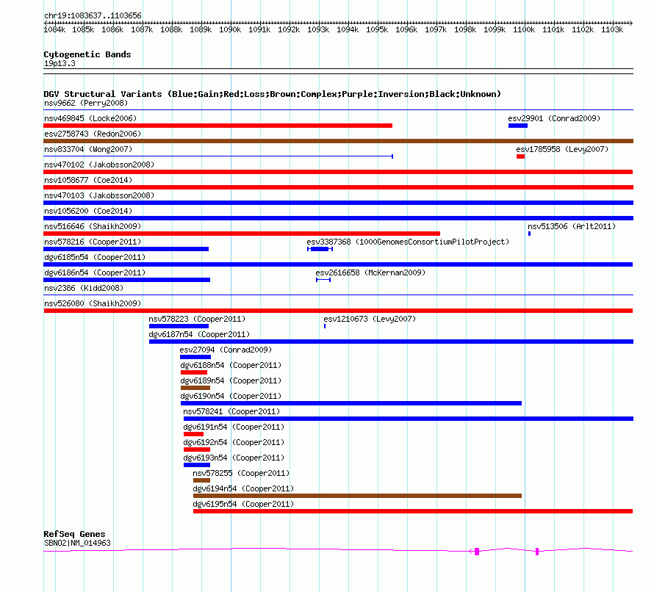Select the esv2616658 (McKernan2009) variant glyph
This screenshot has height=592, width=654.
pos(323,280)
